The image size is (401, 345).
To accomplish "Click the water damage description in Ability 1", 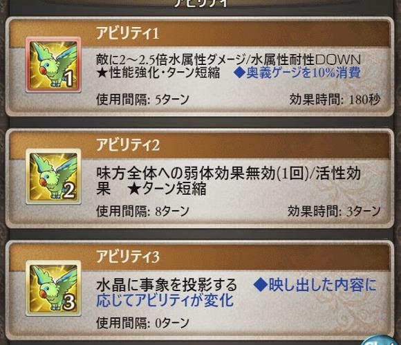I will point(228,60).
